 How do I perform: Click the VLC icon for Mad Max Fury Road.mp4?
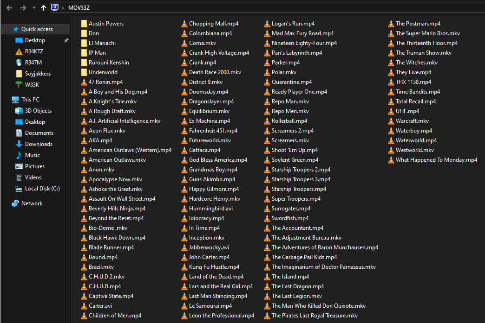coord(267,33)
